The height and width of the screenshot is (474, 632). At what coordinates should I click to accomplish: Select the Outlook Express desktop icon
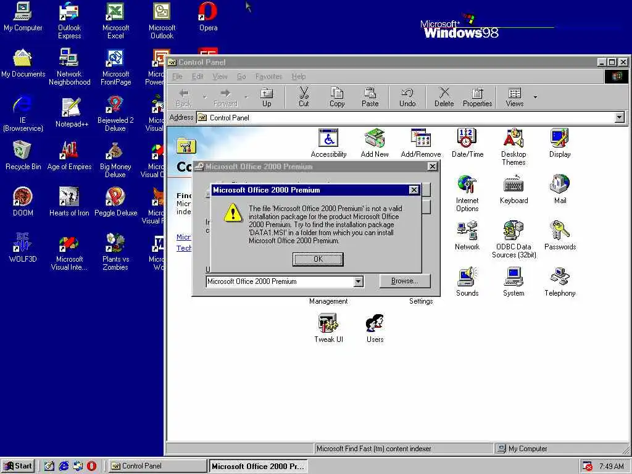[x=69, y=20]
